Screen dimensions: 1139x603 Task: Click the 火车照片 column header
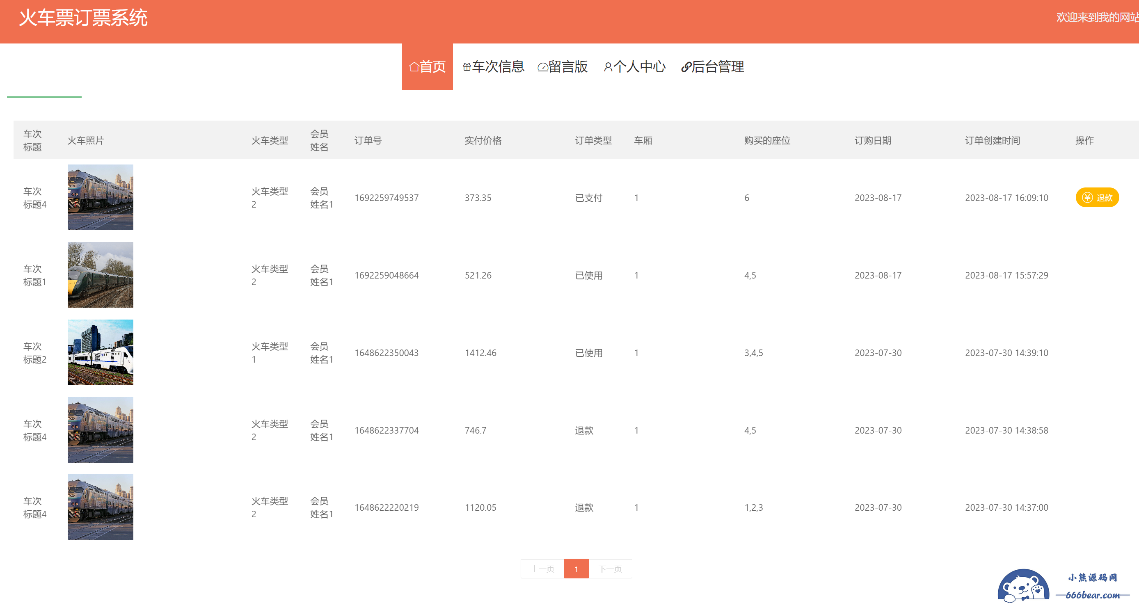[x=86, y=141]
